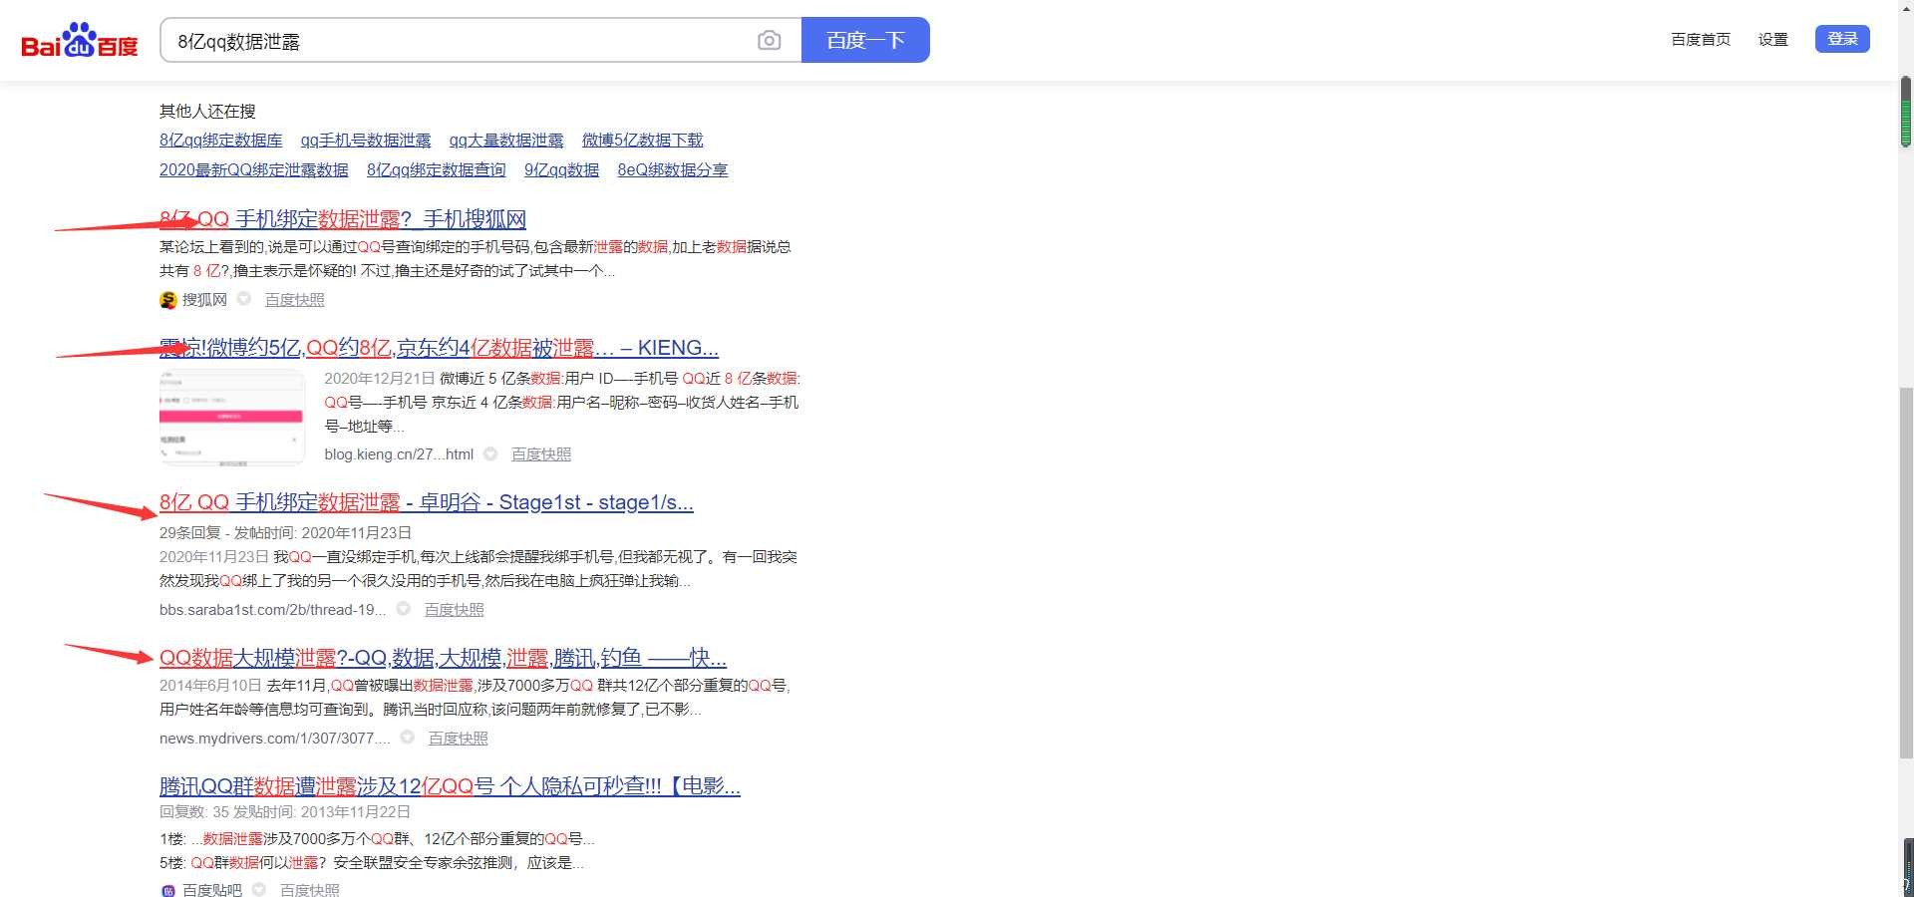Open 百度快照 for news.mydrivers.com result

pos(459,739)
